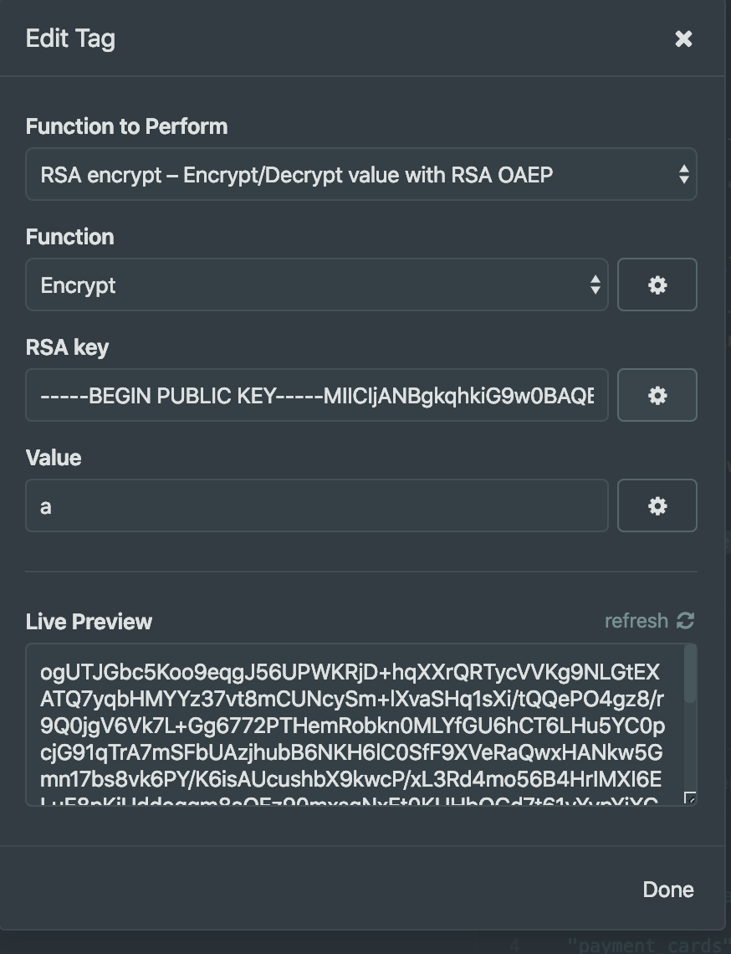Expand the Function dropdown showing Encrypt

click(318, 285)
